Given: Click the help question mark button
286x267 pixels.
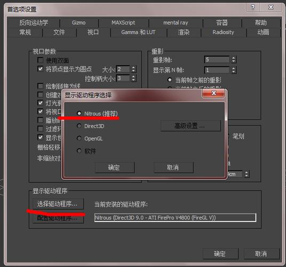Looking at the screenshot, I should pyautogui.click(x=253, y=7).
